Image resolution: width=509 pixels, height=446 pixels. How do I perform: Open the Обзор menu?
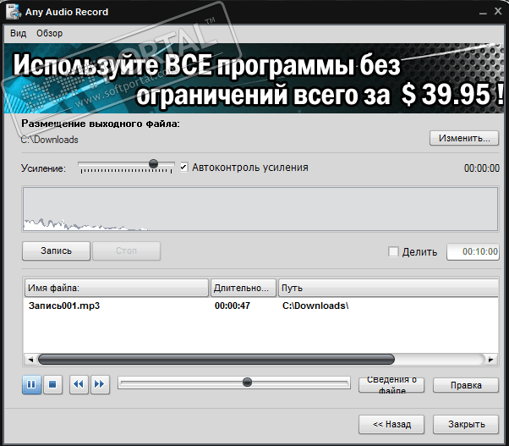coord(49,33)
